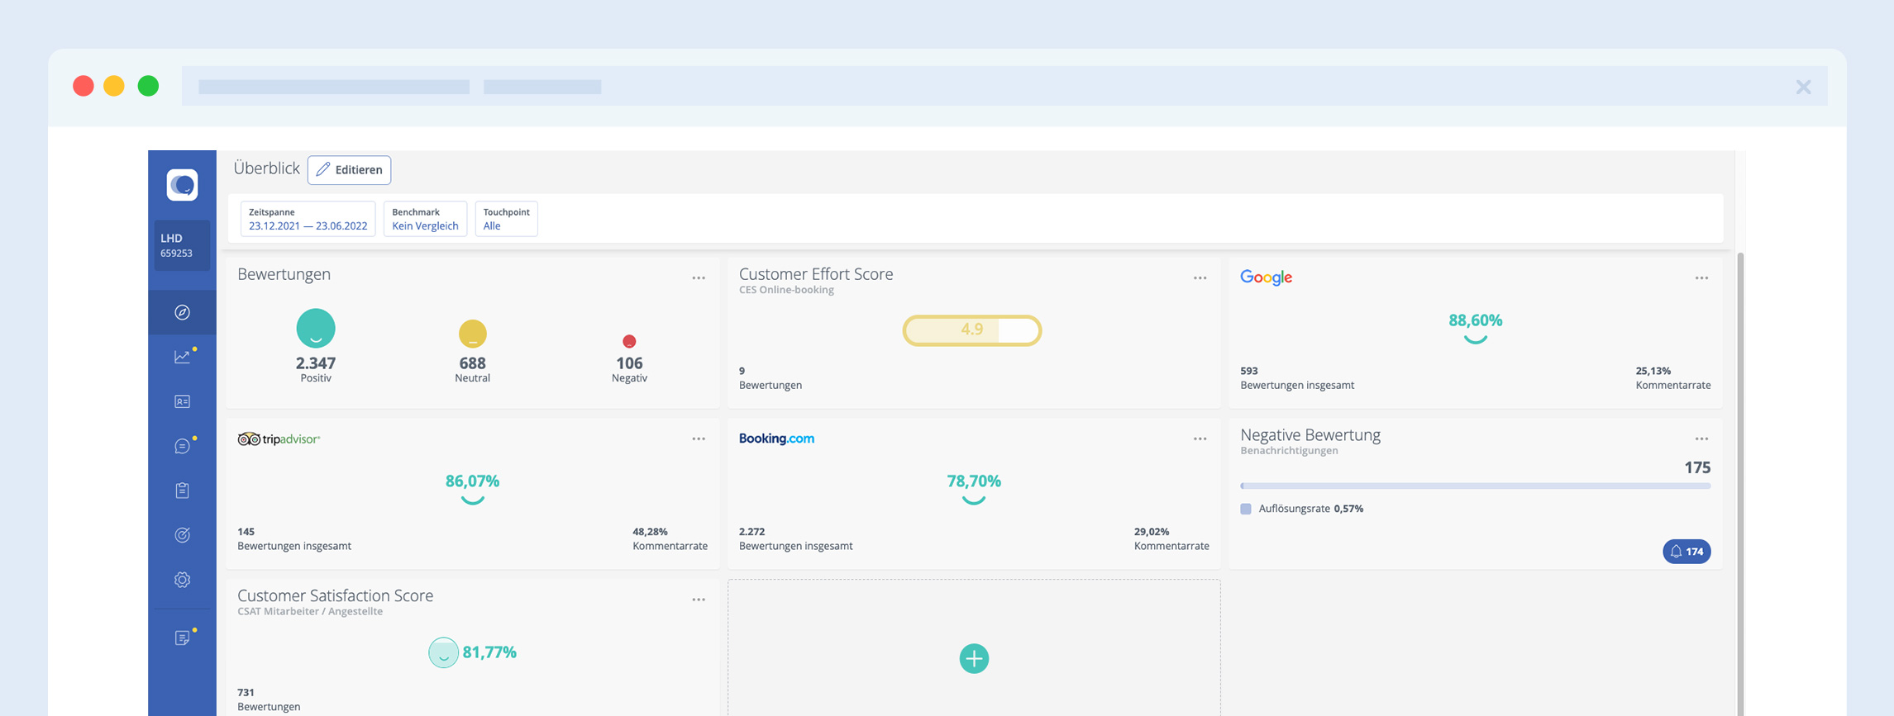
Task: Click the yellow window control dot
Action: click(114, 86)
